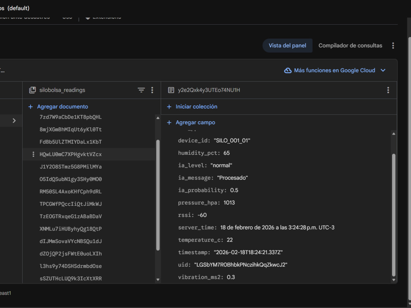Click the y2e2Qxk4y3UTEo74NU1H document title
411x308 pixels.
[x=209, y=90]
